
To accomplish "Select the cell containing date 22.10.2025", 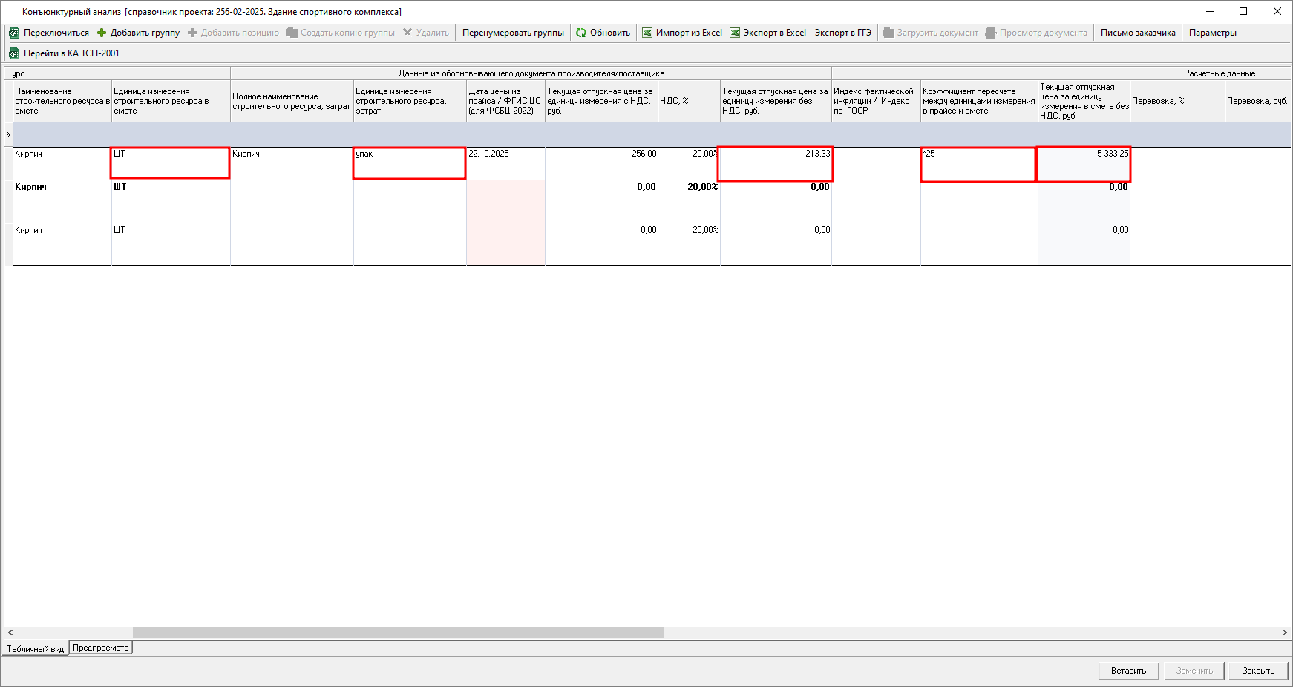I will [505, 162].
